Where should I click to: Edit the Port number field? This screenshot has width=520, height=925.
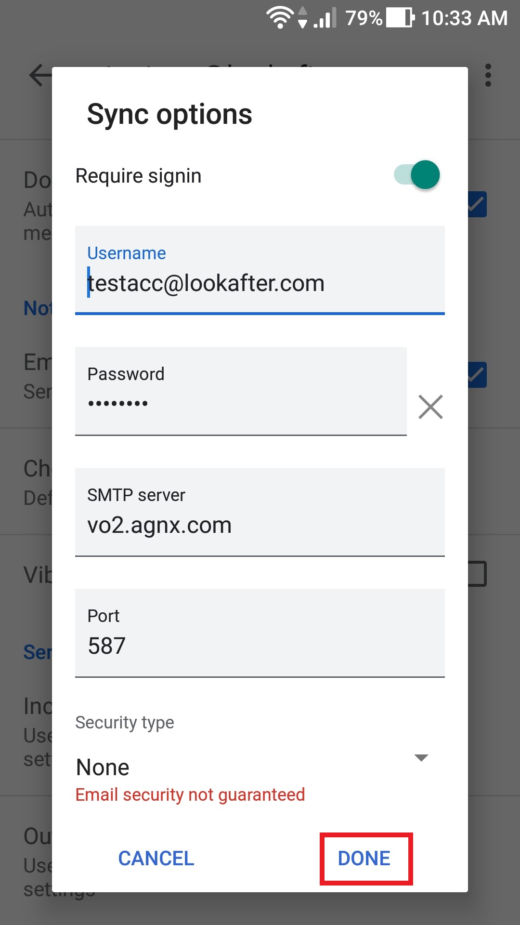(x=260, y=633)
